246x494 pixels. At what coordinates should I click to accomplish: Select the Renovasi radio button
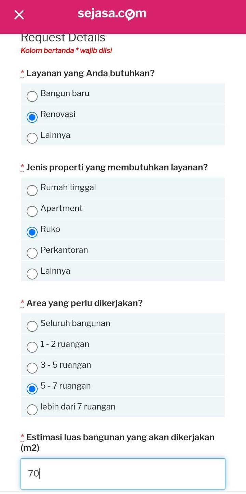tap(32, 117)
